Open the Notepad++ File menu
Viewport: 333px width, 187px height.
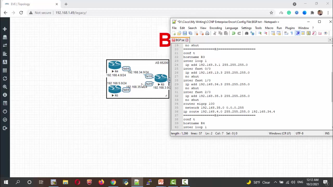(174, 28)
